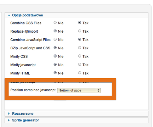Enable Tak for Minify CSS
This screenshot has height=127, width=153.
pos(80,56)
